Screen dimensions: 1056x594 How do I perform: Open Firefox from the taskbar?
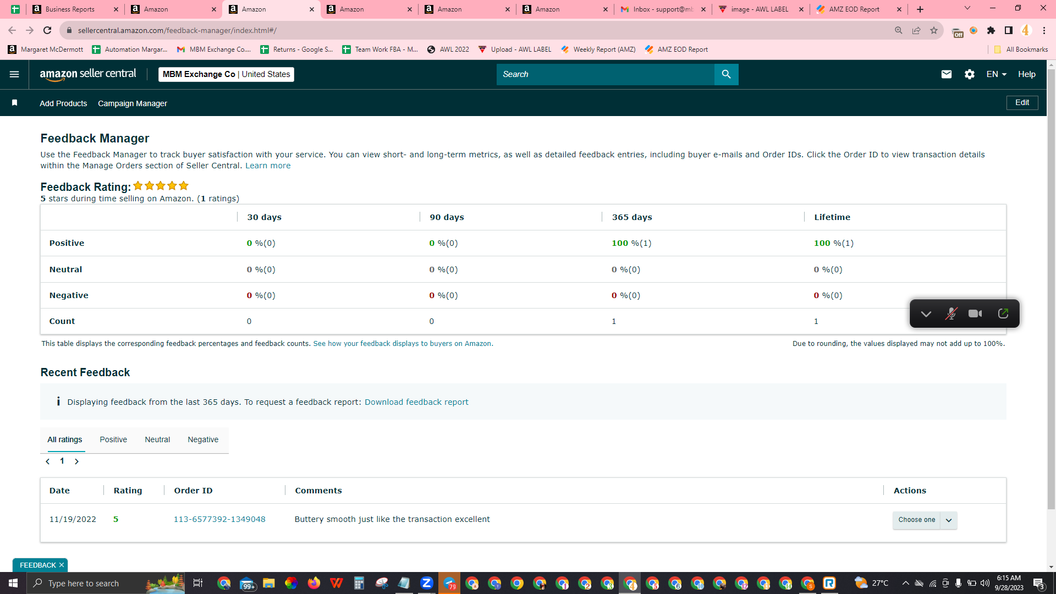(x=314, y=583)
